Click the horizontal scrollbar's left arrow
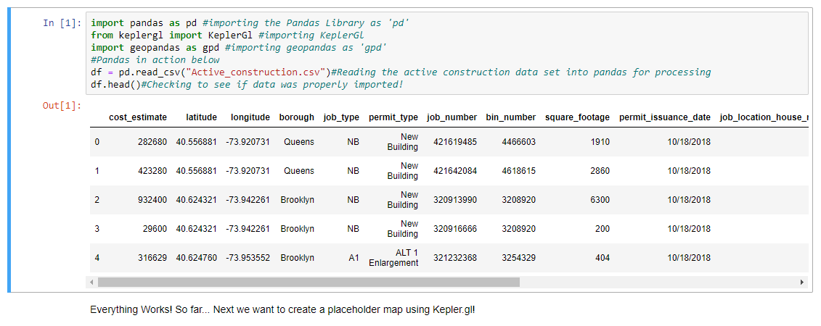This screenshot has height=326, width=821. pos(91,282)
